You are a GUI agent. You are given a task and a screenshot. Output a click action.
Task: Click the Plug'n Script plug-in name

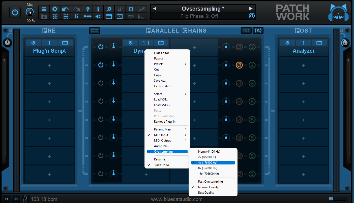[x=49, y=51]
